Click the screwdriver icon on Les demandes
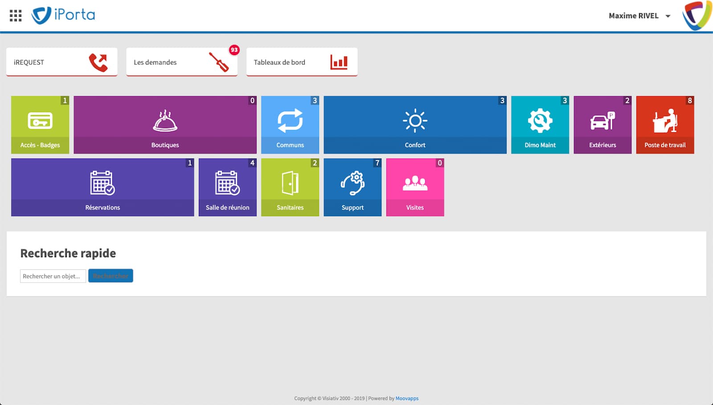Viewport: 713px width, 405px height. 219,62
